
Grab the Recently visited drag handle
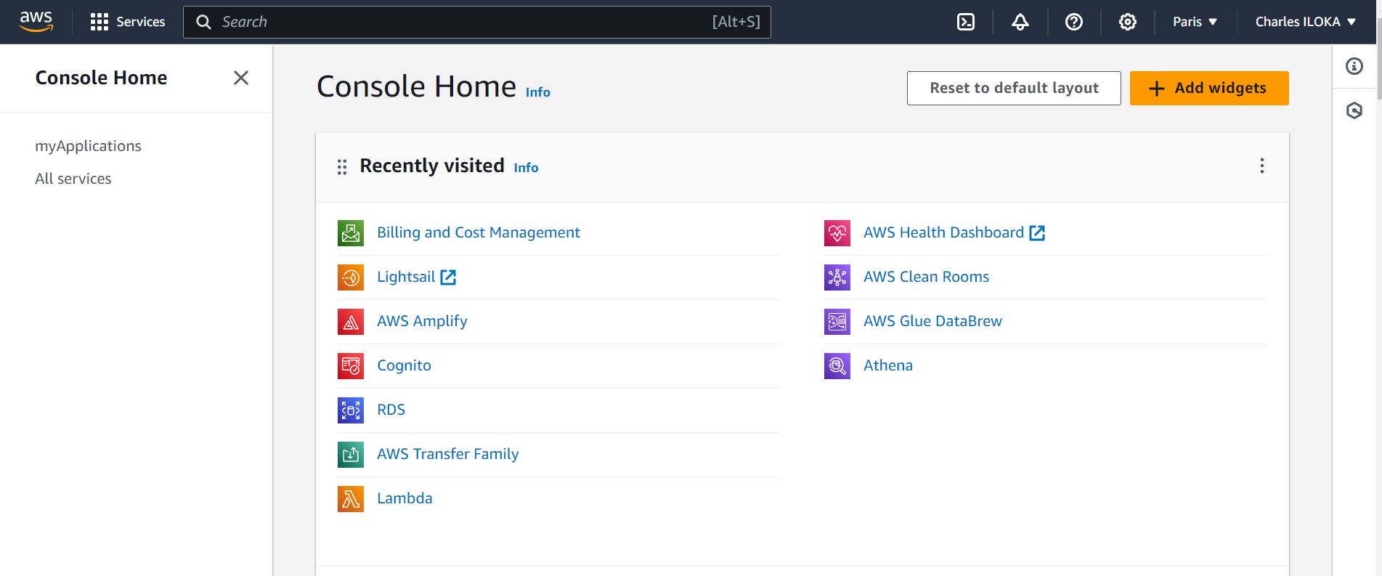click(342, 167)
